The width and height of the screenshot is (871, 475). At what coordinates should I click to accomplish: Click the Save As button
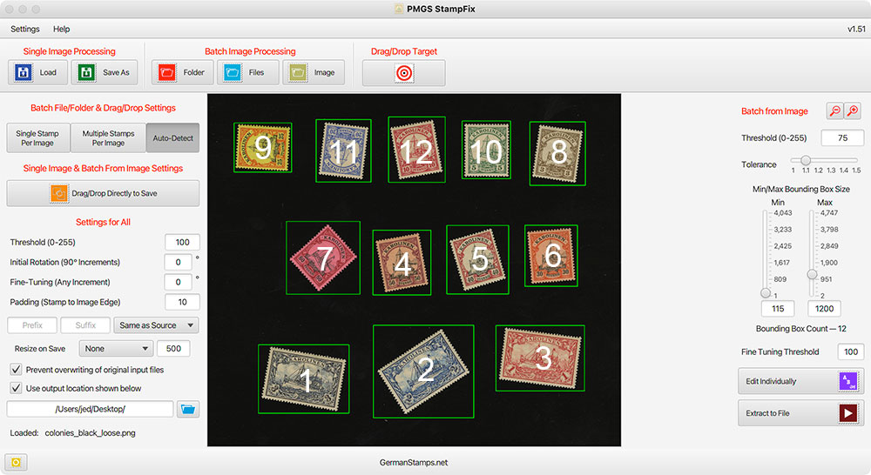point(105,72)
